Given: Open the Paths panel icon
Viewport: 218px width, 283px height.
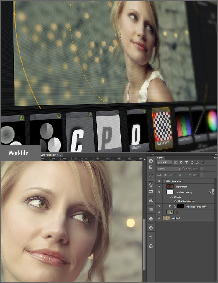Looking at the screenshot, I should (x=151, y=176).
